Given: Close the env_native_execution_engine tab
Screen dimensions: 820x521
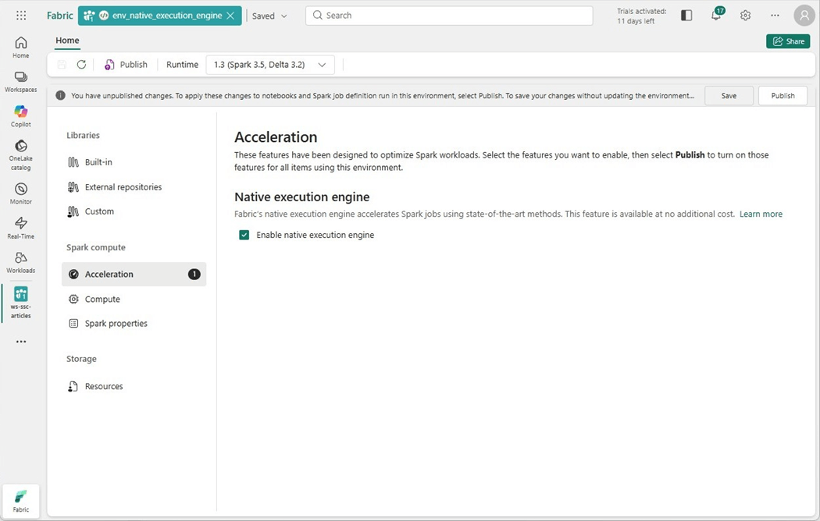Looking at the screenshot, I should tap(230, 16).
